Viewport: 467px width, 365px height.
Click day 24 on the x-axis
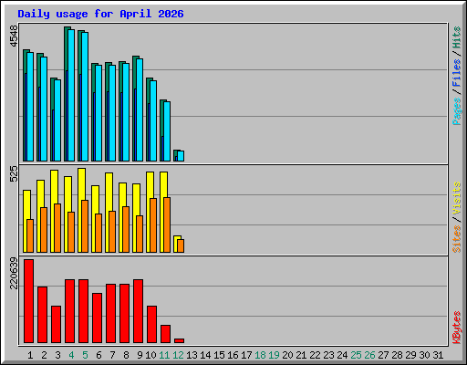point(342,355)
